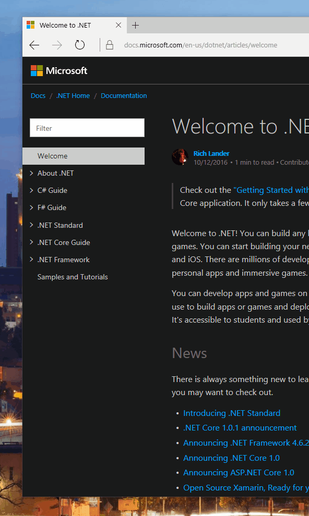Open Docs breadcrumb link
The image size is (309, 516).
coord(38,96)
